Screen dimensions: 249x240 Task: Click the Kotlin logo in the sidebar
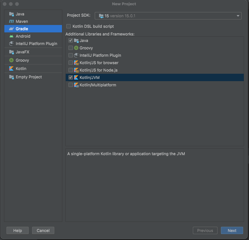point(11,68)
